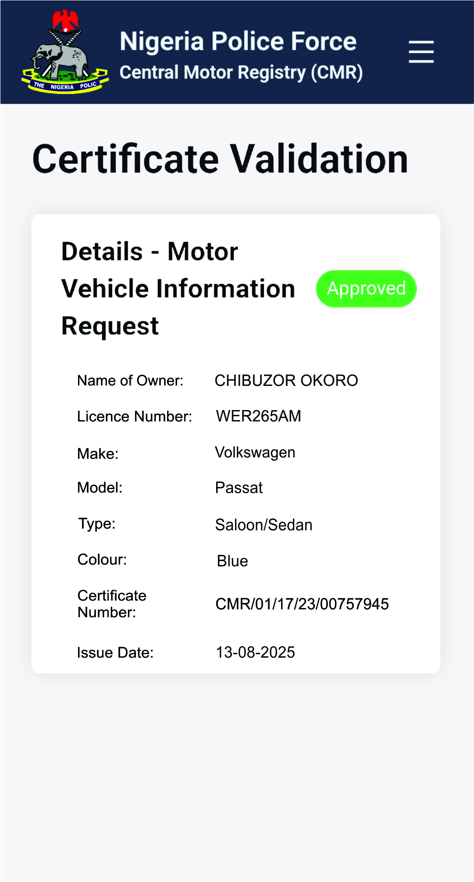Open the hamburger menu icon
The height and width of the screenshot is (882, 474).
pyautogui.click(x=421, y=52)
